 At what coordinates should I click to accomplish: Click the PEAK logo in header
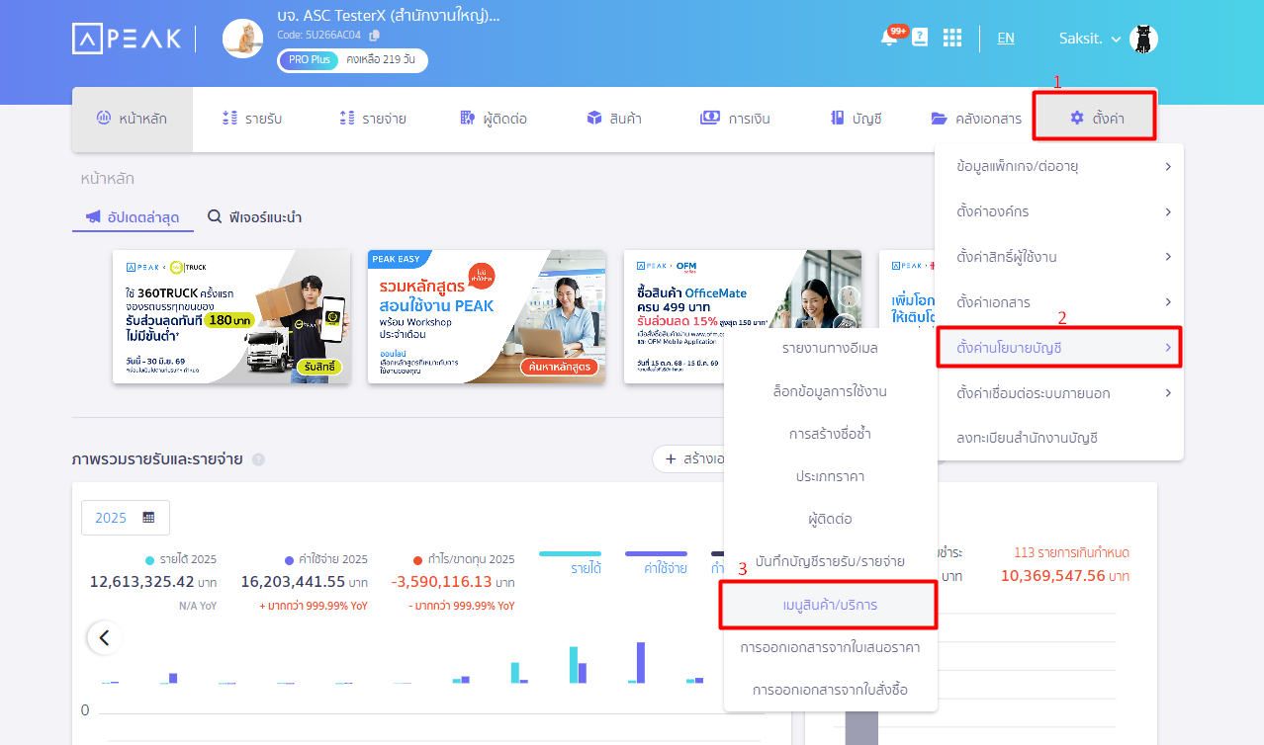point(127,39)
